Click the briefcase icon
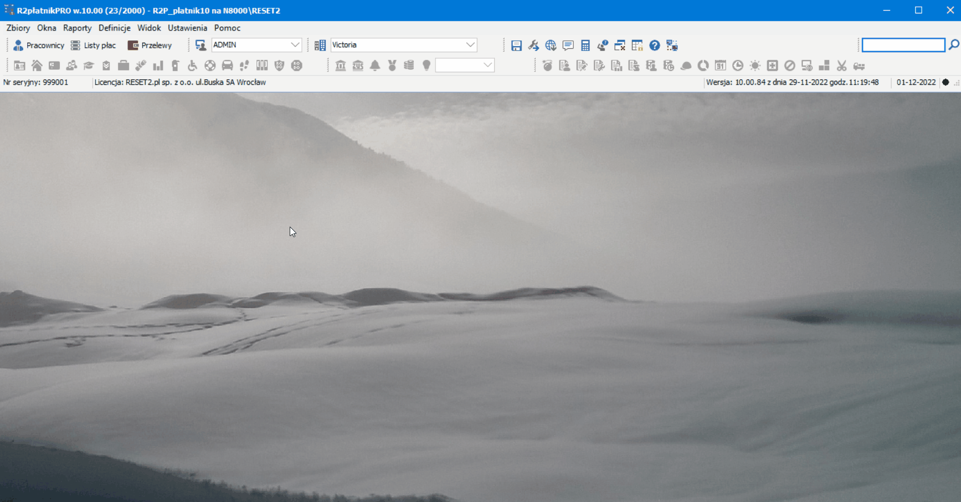This screenshot has height=502, width=961. (124, 66)
